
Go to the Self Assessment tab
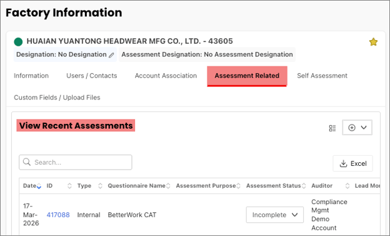(x=322, y=76)
